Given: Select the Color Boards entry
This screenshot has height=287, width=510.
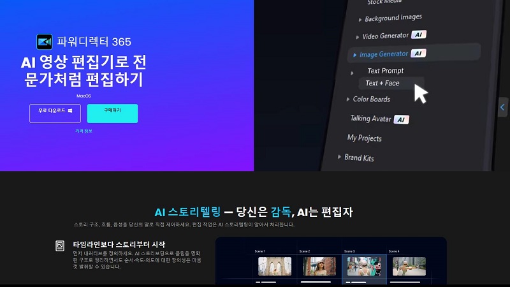Looking at the screenshot, I should (372, 99).
